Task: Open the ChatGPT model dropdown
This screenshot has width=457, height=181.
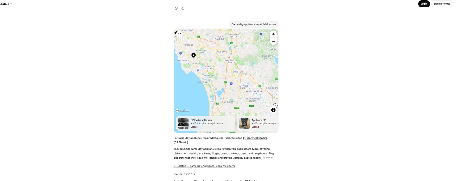Action: coord(6,4)
